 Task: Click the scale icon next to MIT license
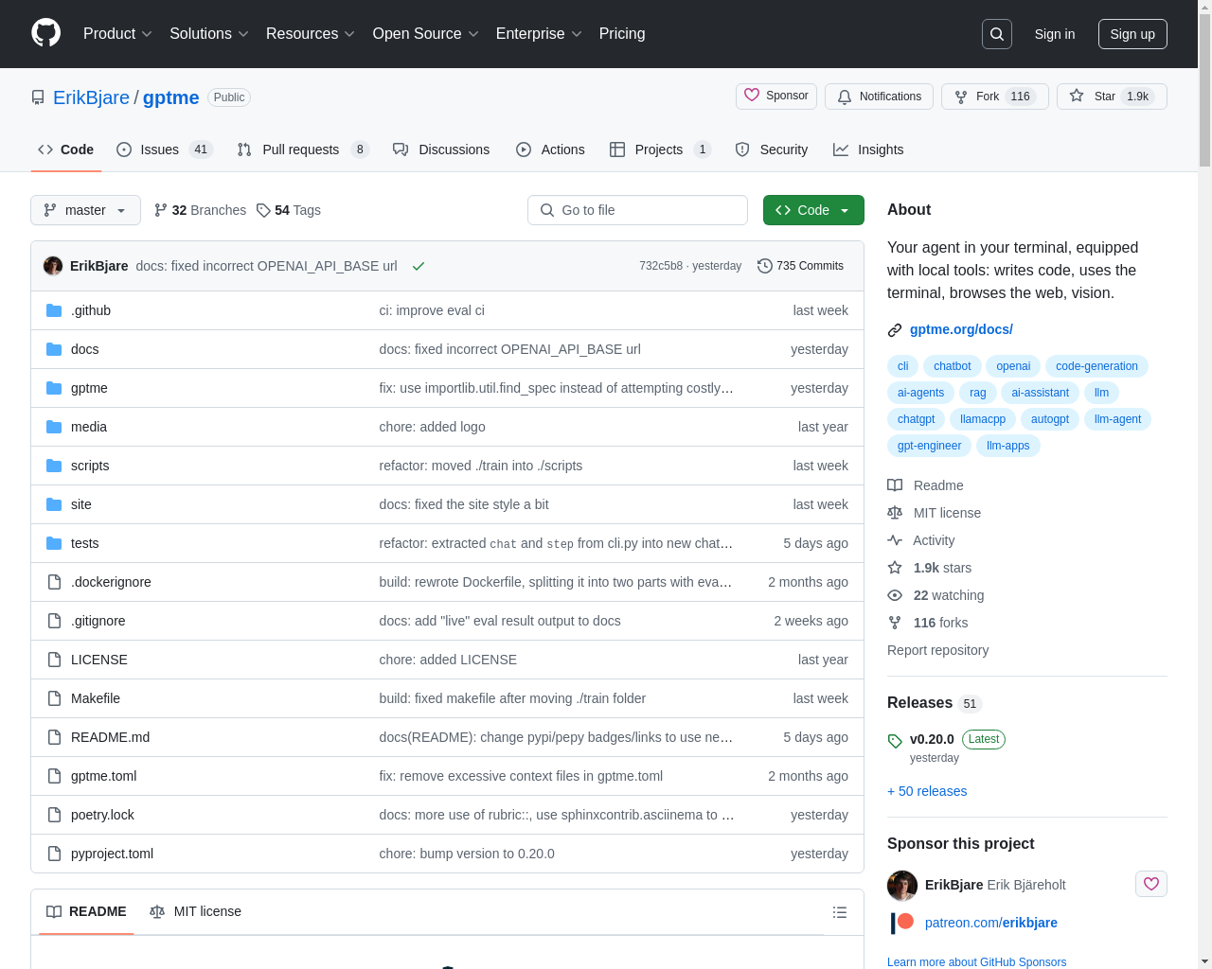tap(895, 513)
